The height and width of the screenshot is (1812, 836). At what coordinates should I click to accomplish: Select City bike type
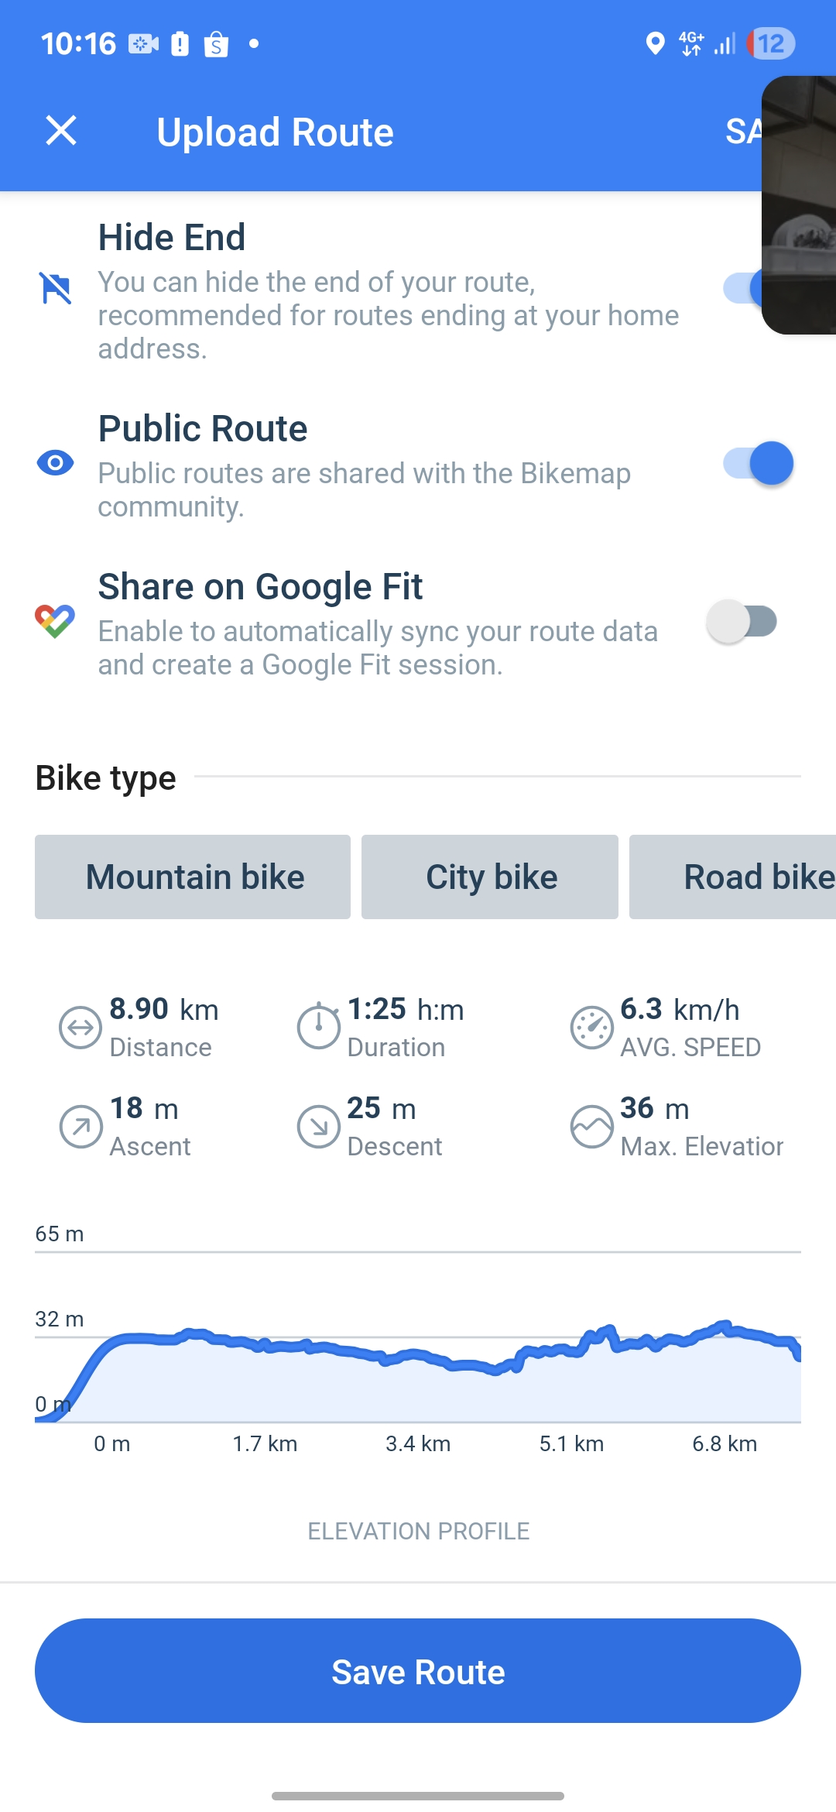490,877
